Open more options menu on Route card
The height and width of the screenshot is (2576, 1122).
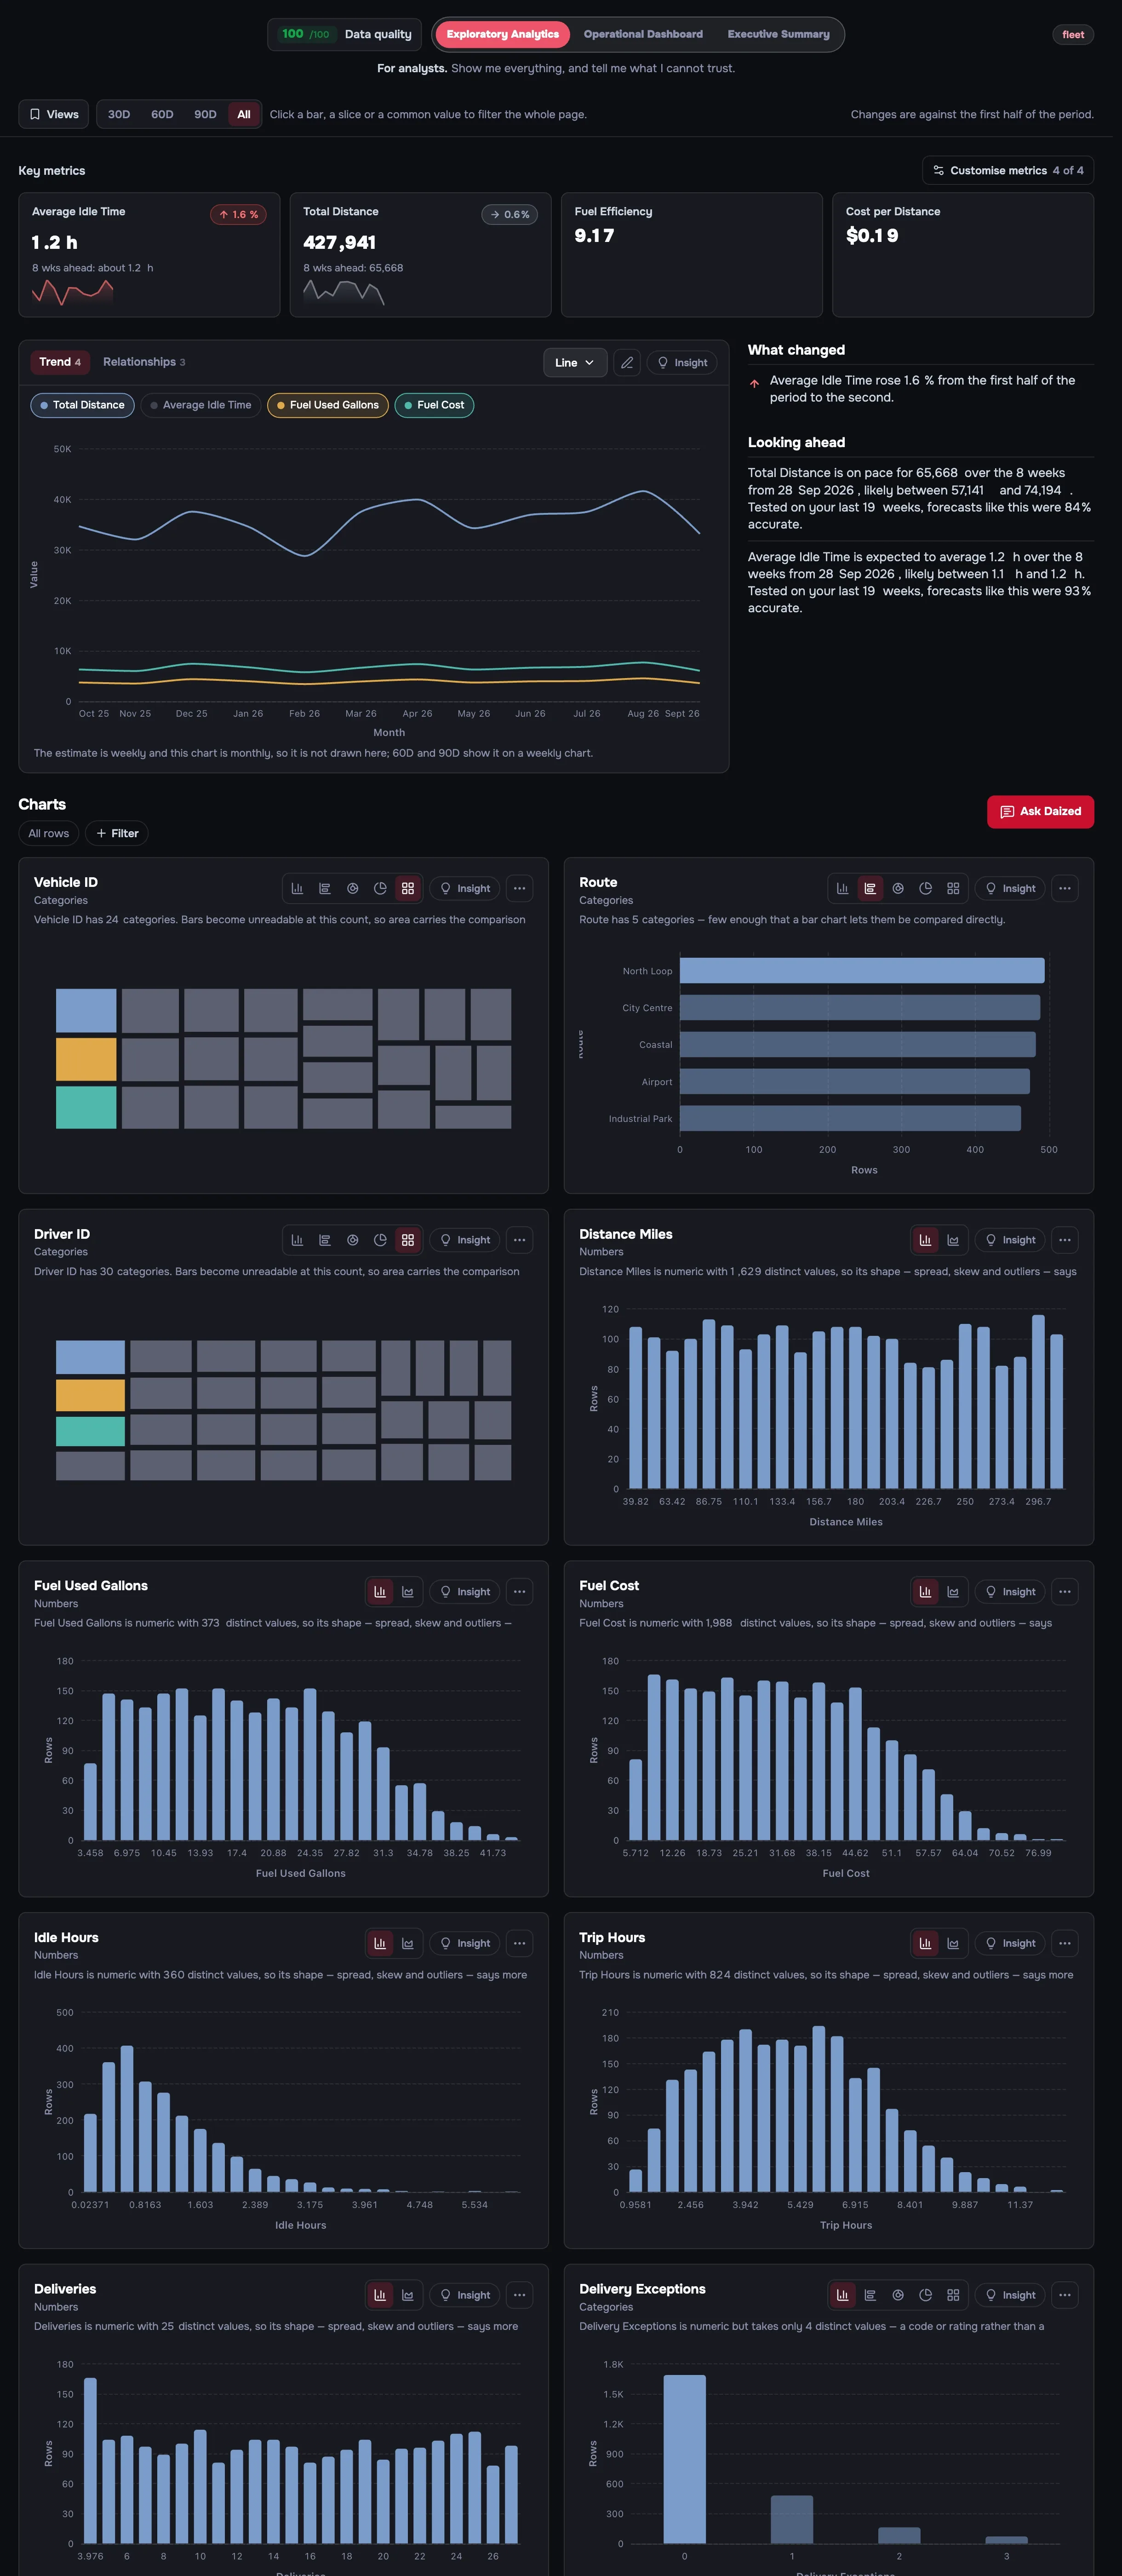pos(1064,888)
